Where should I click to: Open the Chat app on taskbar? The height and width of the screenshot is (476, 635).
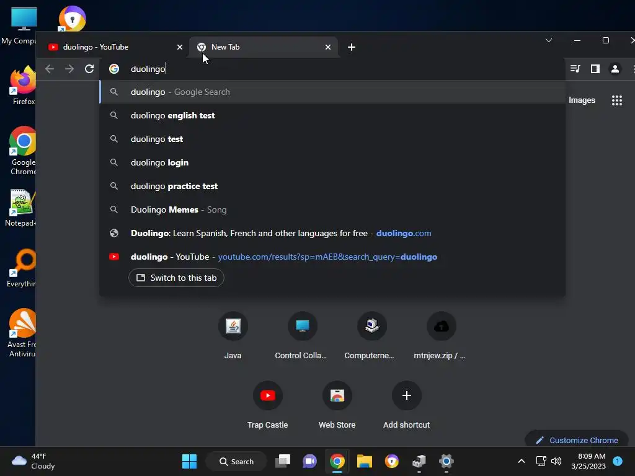pos(310,461)
